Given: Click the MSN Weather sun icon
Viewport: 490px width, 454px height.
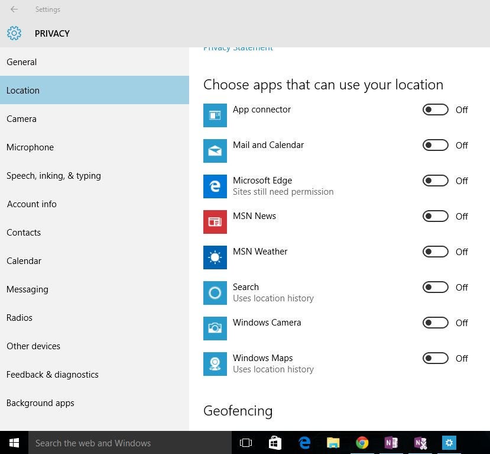Looking at the screenshot, I should [x=215, y=257].
